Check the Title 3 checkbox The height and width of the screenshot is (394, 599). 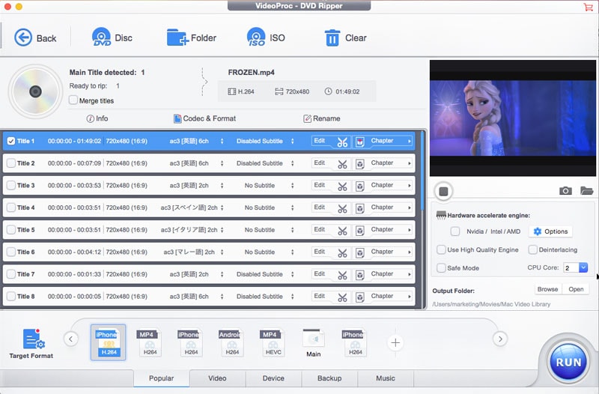[x=11, y=185]
